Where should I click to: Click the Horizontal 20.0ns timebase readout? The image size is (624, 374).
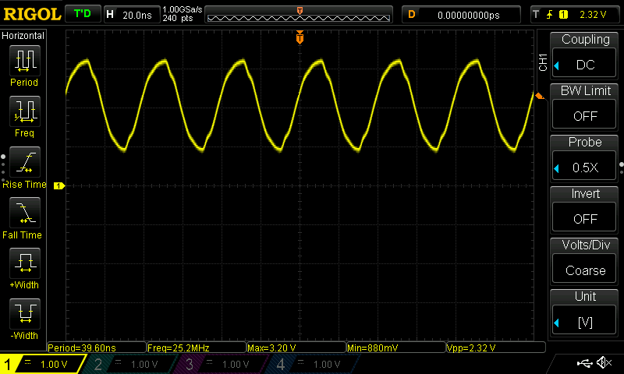pyautogui.click(x=129, y=14)
